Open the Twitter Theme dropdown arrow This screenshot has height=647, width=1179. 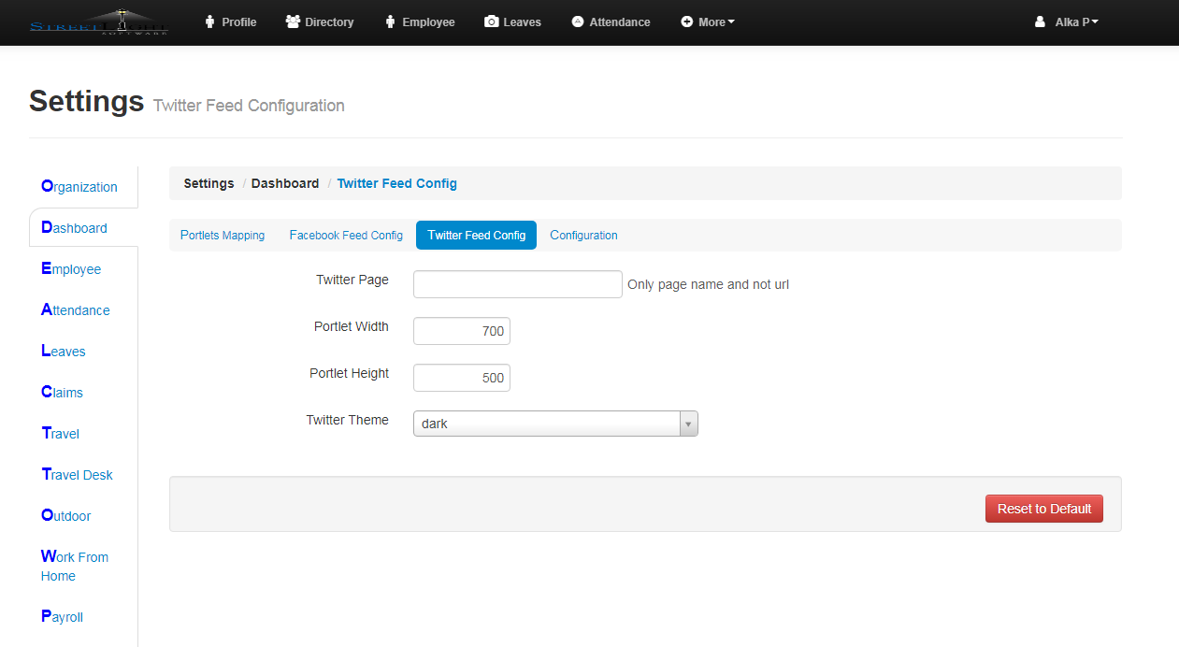(x=688, y=424)
